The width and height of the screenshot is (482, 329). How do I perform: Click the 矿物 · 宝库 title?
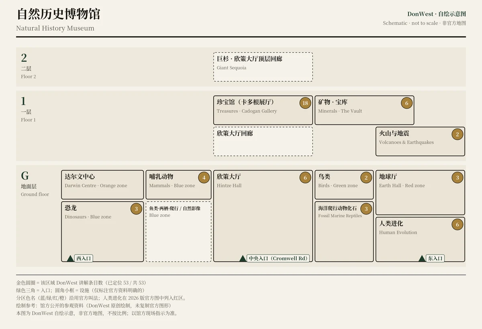click(x=333, y=102)
